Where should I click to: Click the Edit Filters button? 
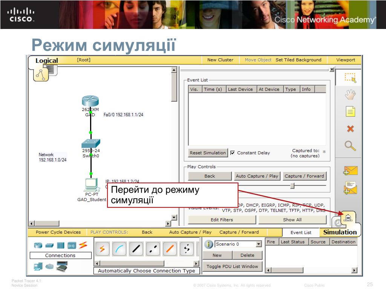(x=222, y=220)
